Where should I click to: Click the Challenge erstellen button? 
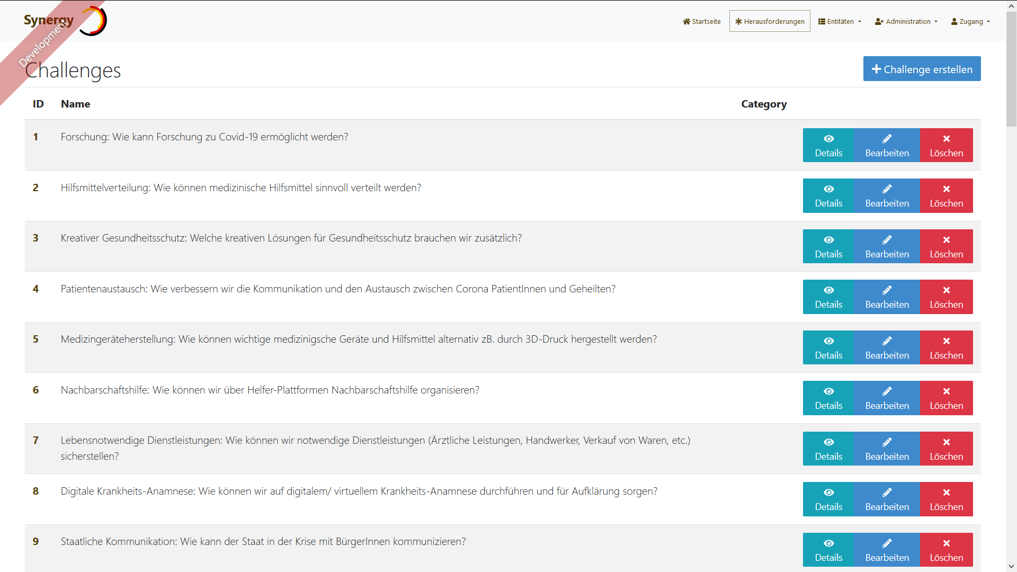pyautogui.click(x=922, y=69)
